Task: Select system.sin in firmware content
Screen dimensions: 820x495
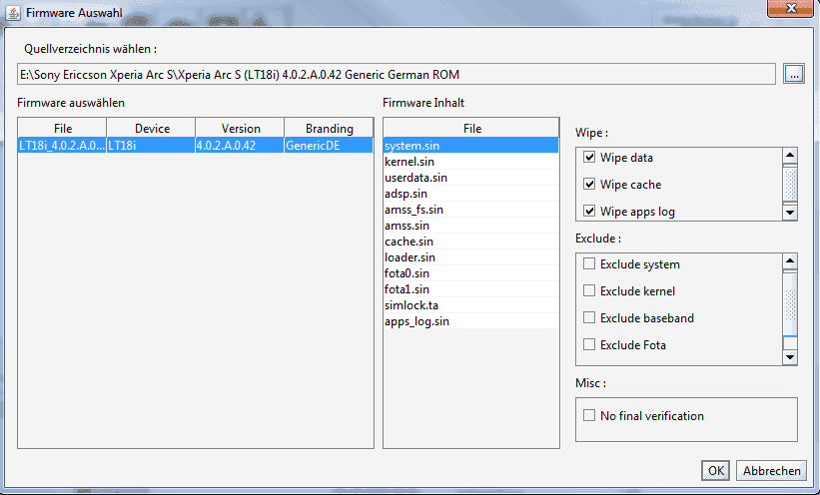Action: (471, 146)
